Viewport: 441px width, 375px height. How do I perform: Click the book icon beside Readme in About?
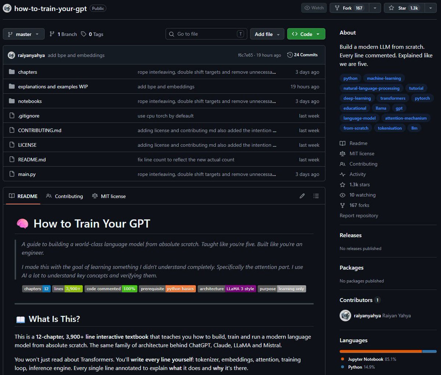tap(343, 143)
